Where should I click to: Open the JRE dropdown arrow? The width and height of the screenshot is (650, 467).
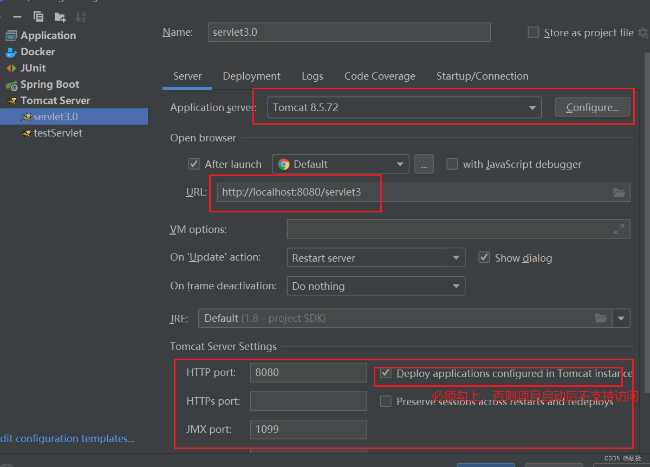pyautogui.click(x=621, y=319)
